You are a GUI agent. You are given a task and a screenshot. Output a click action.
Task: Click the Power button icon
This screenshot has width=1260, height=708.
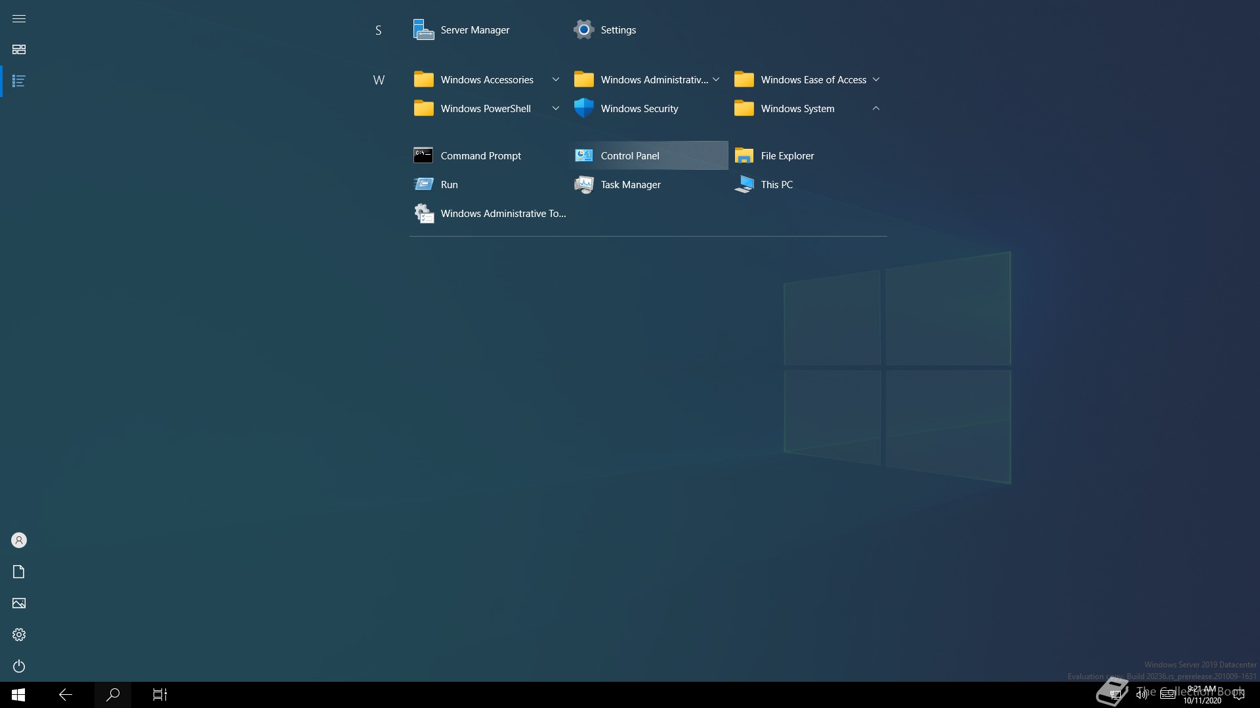coord(19,666)
